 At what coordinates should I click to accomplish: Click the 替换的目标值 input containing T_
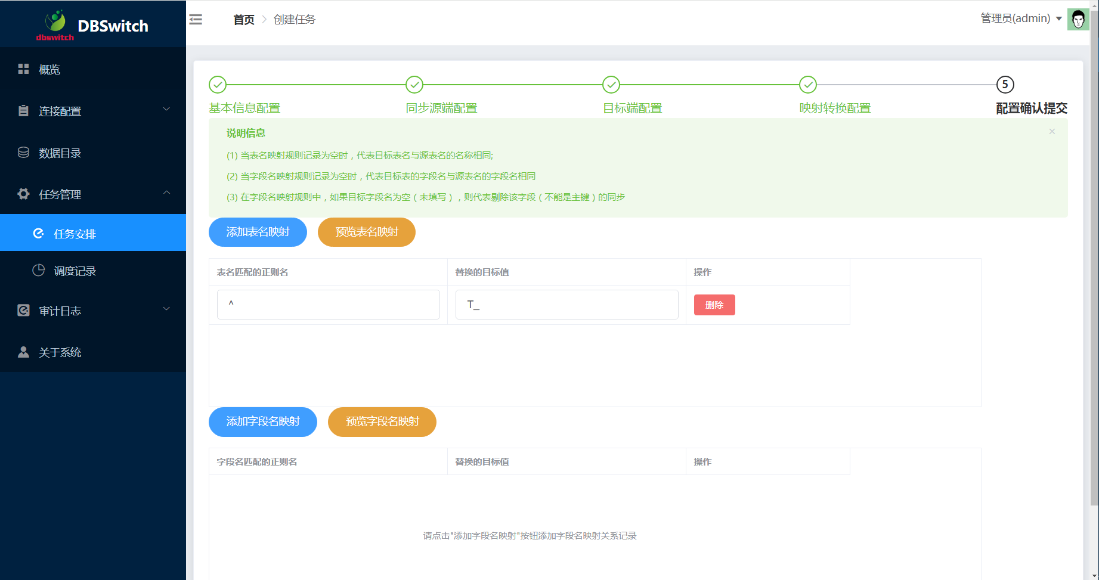566,305
